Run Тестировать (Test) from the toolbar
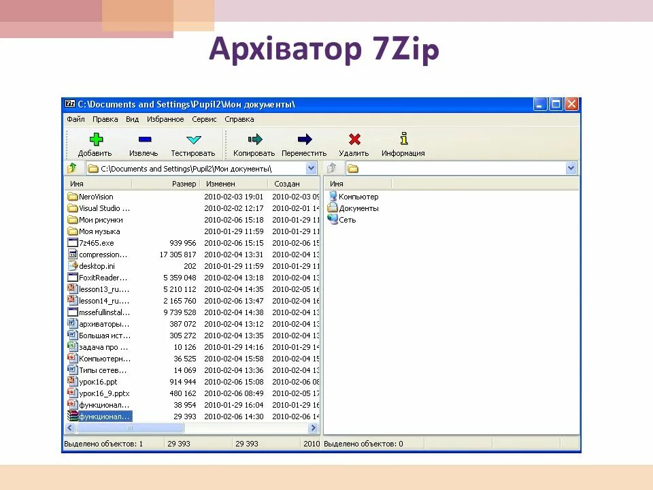This screenshot has height=490, width=653. [193, 140]
